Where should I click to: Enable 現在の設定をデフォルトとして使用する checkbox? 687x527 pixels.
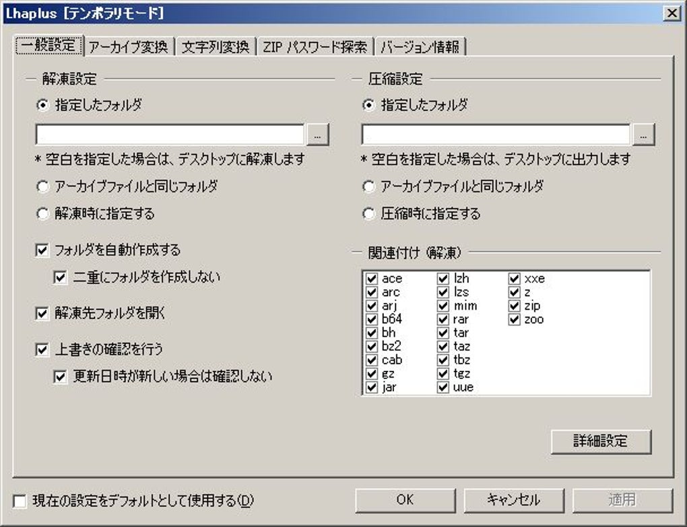coord(20,501)
